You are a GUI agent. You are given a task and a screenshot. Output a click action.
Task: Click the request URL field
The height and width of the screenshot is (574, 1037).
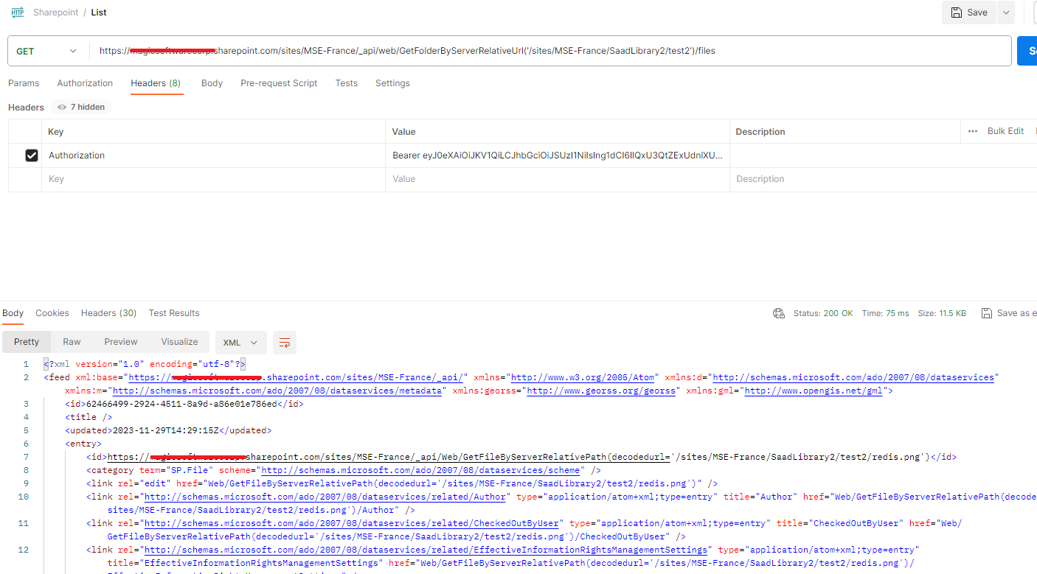(x=549, y=51)
